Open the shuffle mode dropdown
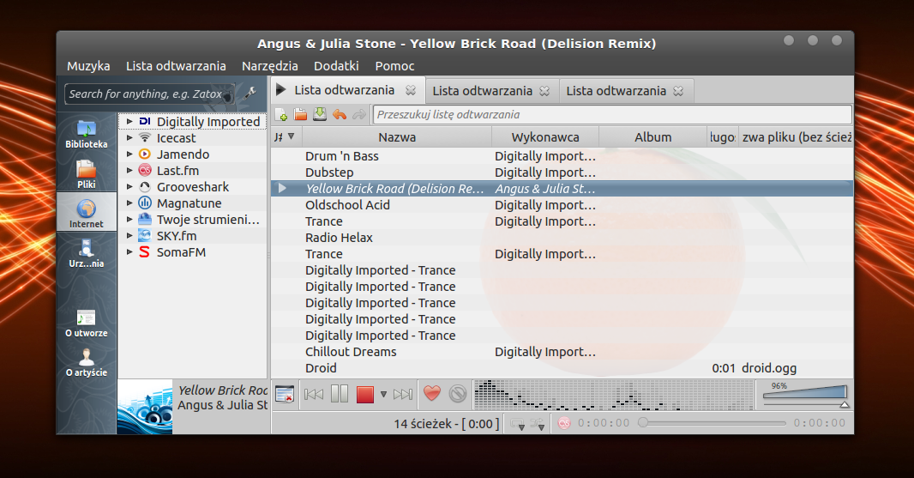Screen dimensions: 914x478 [x=538, y=424]
